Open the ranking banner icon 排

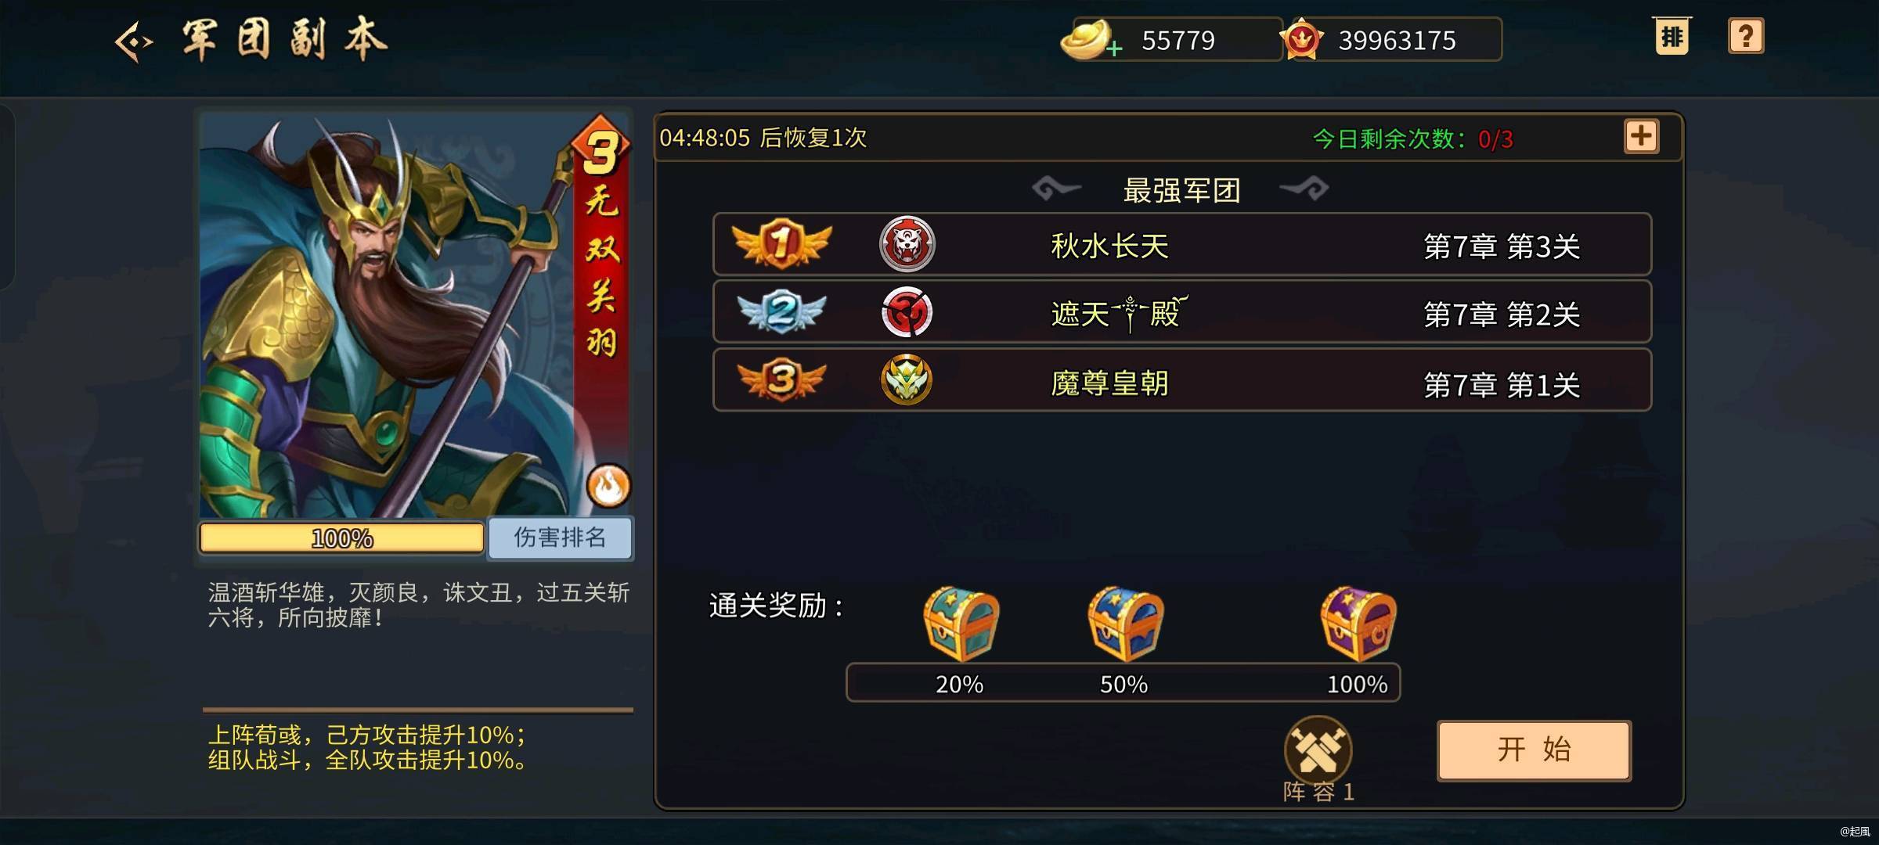[x=1672, y=36]
